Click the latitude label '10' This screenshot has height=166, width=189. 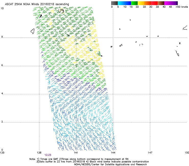(x=2, y=8)
